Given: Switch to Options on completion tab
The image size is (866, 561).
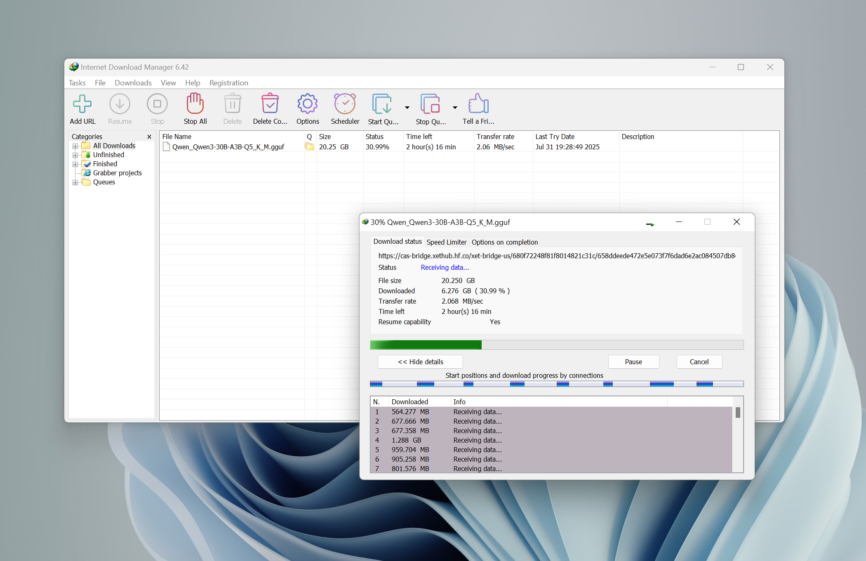Looking at the screenshot, I should tap(504, 242).
